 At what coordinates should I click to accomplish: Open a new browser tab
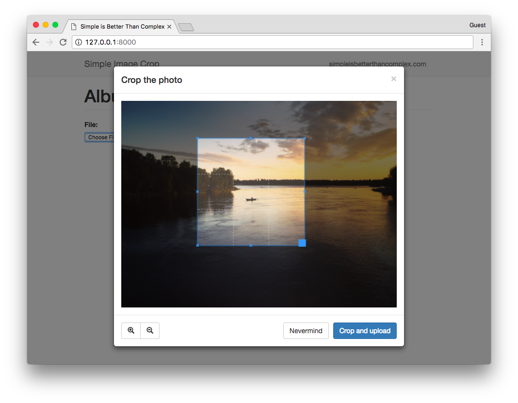tap(187, 27)
